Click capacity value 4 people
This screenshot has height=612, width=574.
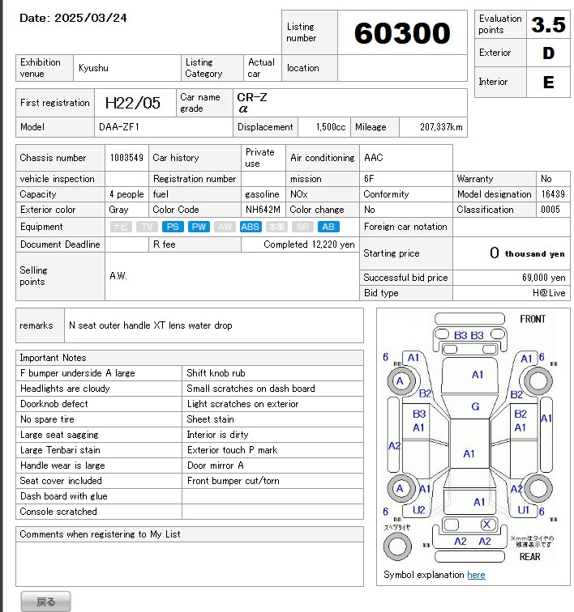pyautogui.click(x=126, y=194)
